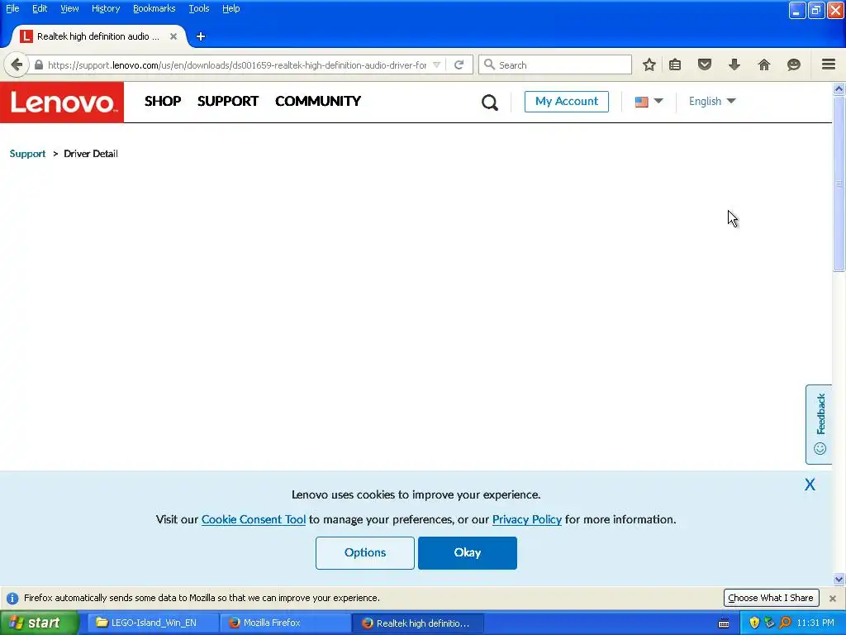Click the page scrollbar down arrow
The image size is (846, 635).
coord(839,580)
